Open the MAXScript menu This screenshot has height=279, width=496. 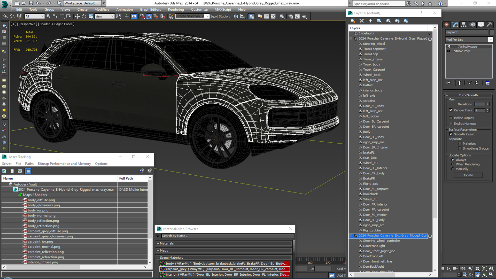[223, 10]
